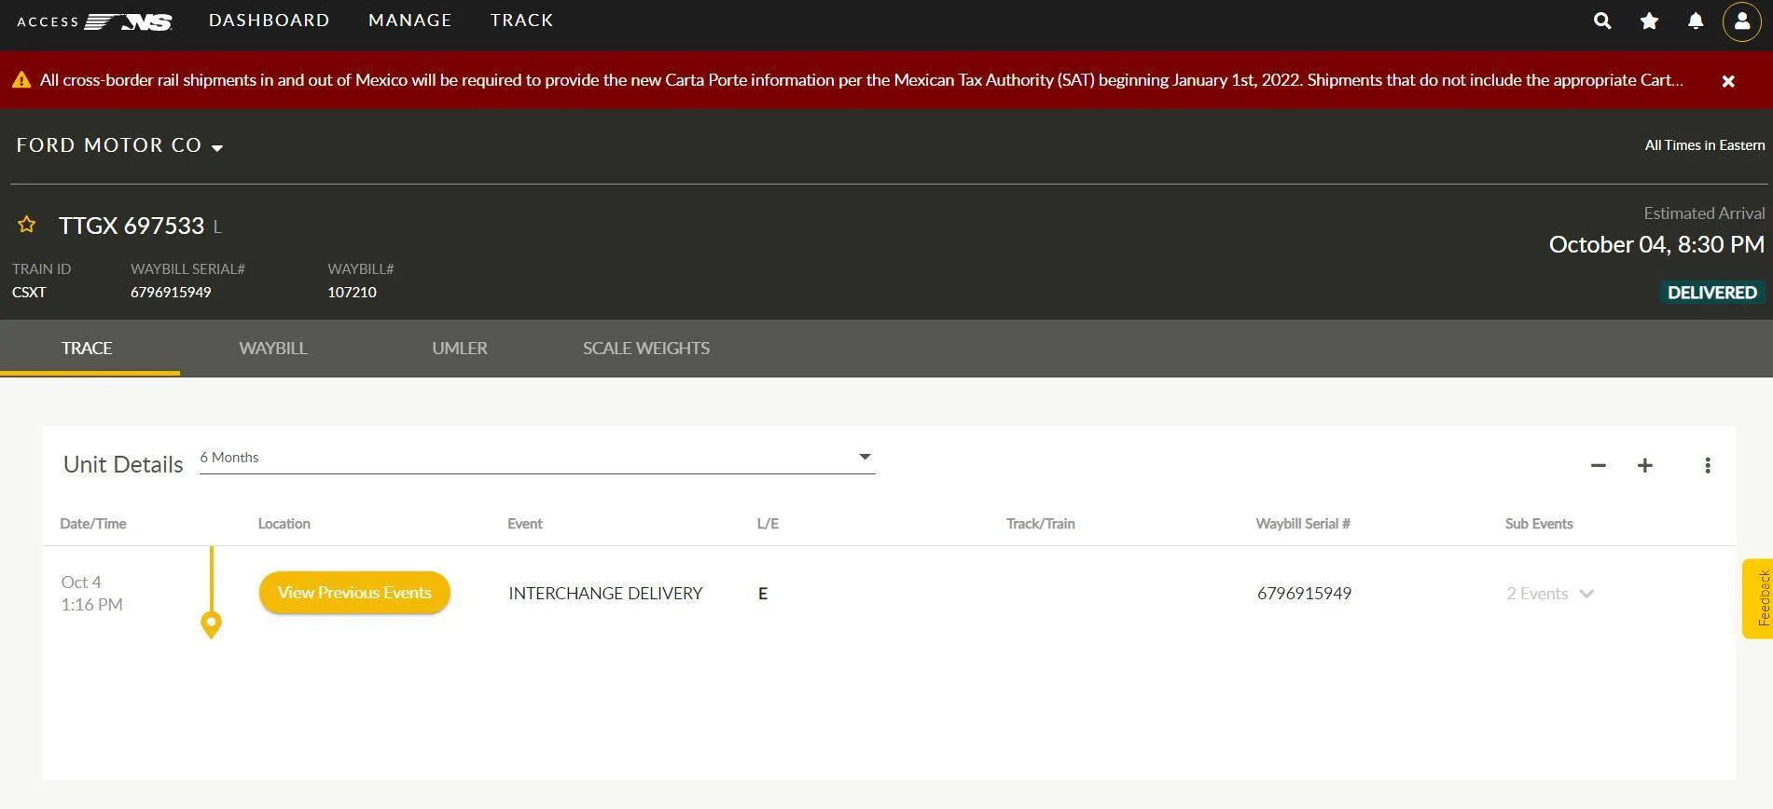Open the 6 Months range dropdown
This screenshot has width=1773, height=809.
537,458
